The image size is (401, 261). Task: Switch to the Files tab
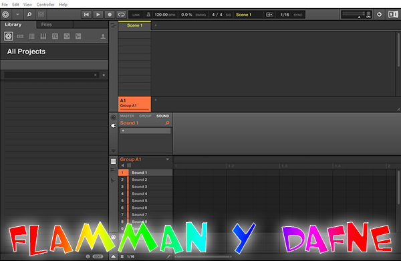tap(46, 25)
